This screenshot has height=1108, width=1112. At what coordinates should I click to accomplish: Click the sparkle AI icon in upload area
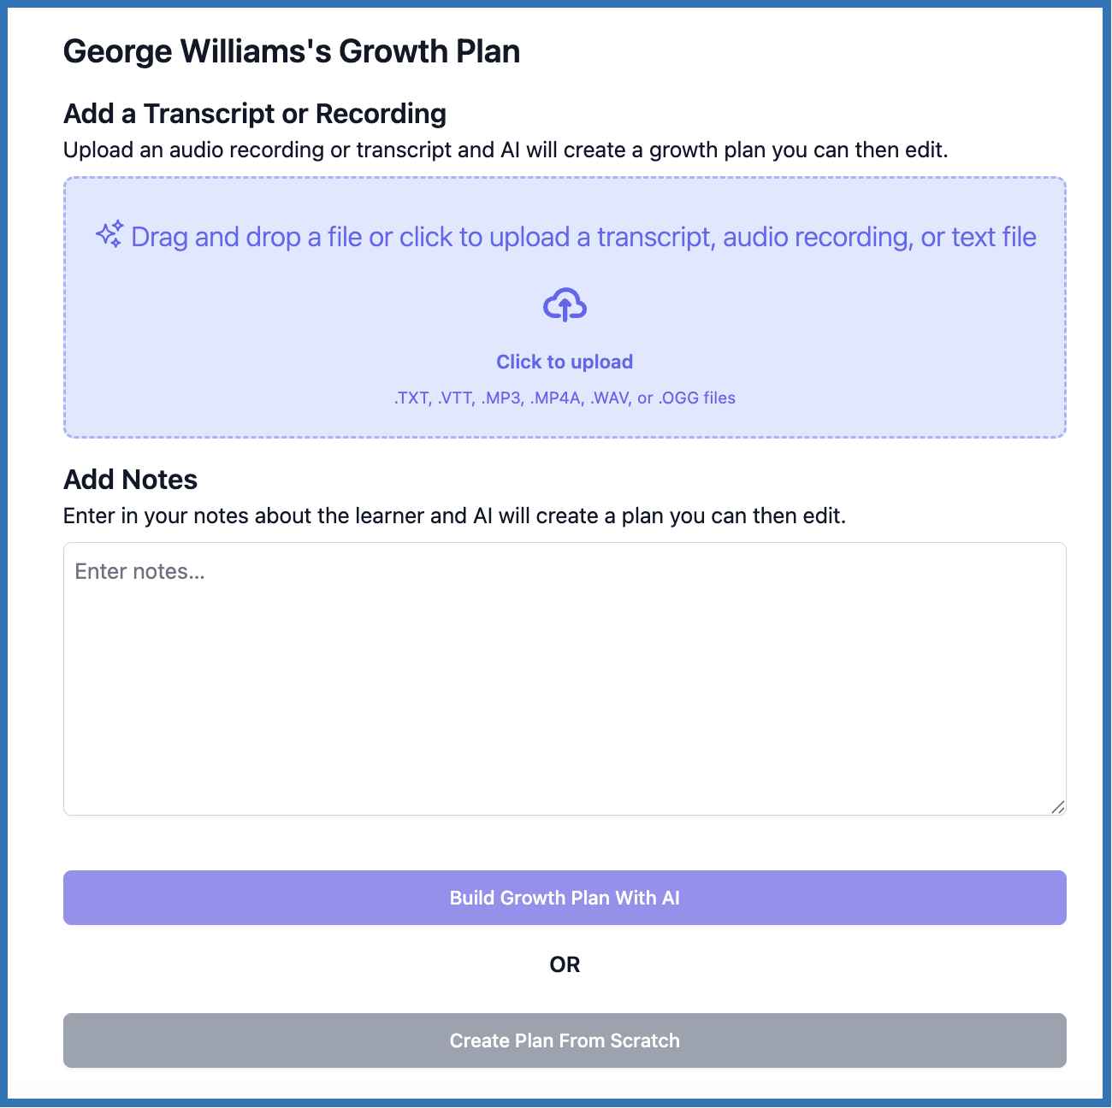(x=109, y=234)
